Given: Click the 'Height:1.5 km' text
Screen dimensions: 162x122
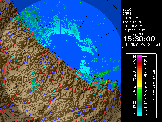Looking at the screenshot, I should pos(134,30).
